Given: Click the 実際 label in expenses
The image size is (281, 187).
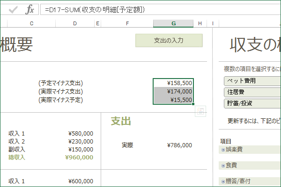Looking at the screenshot, I should [x=127, y=145].
